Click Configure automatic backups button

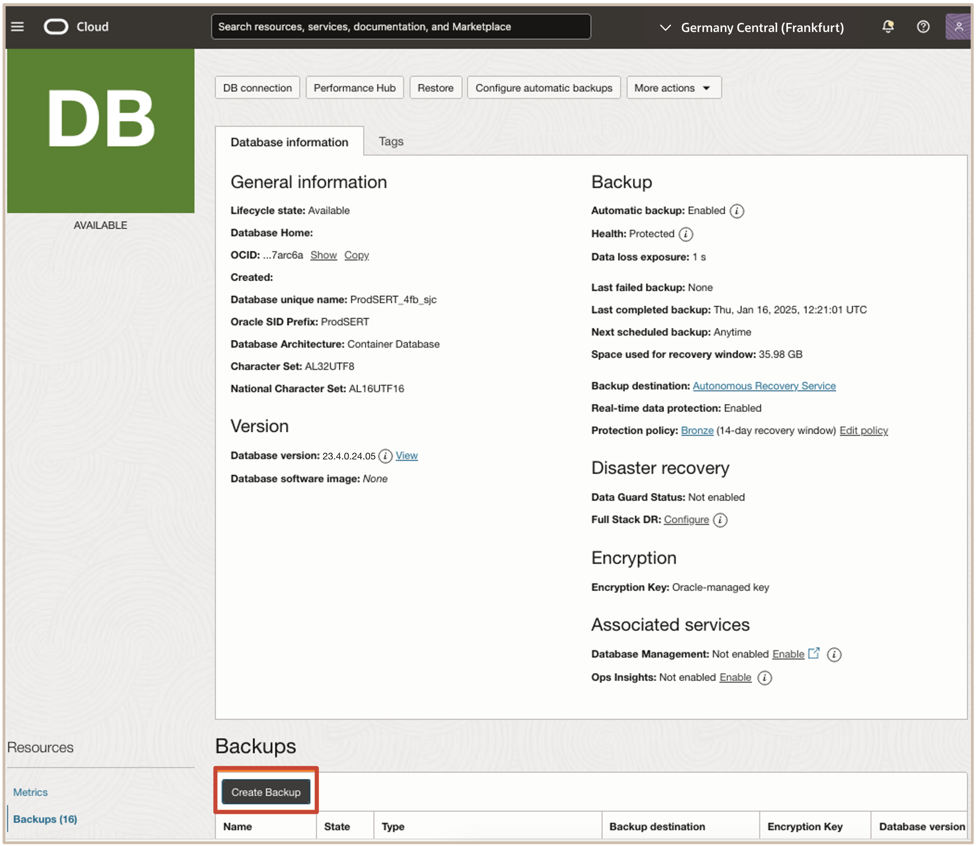click(x=543, y=88)
